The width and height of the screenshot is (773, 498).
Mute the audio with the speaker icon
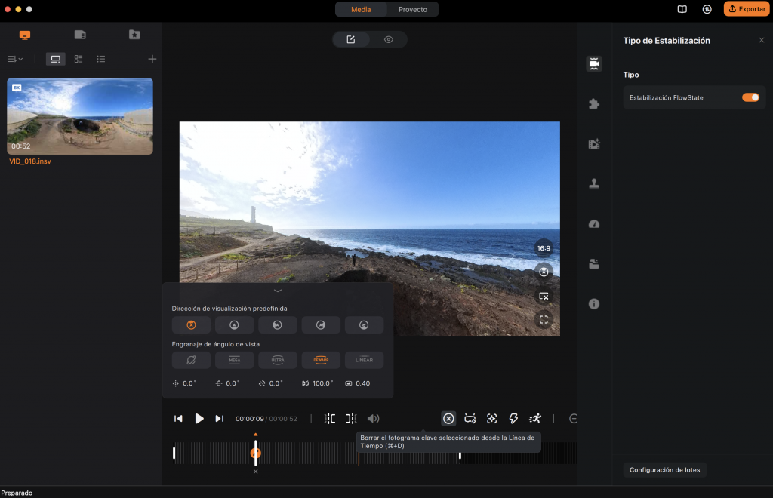point(373,419)
